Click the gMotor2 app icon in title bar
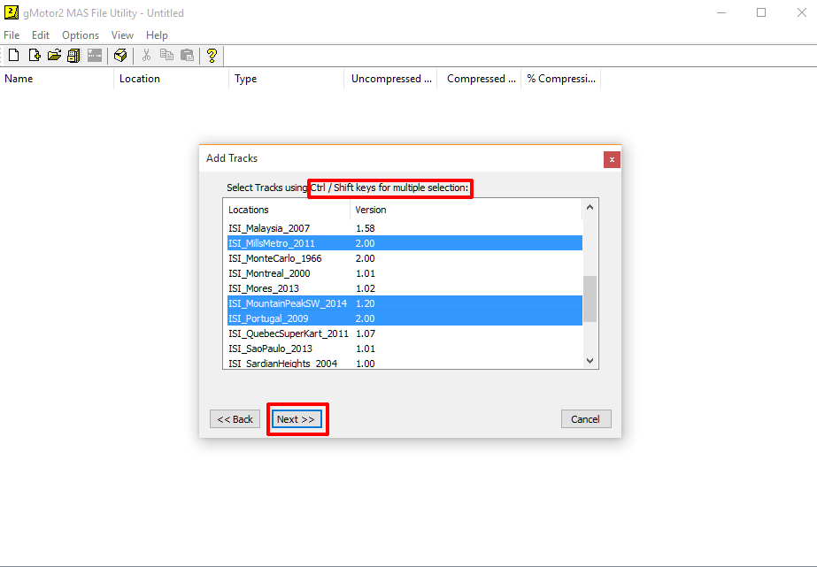This screenshot has height=567, width=817. point(11,12)
